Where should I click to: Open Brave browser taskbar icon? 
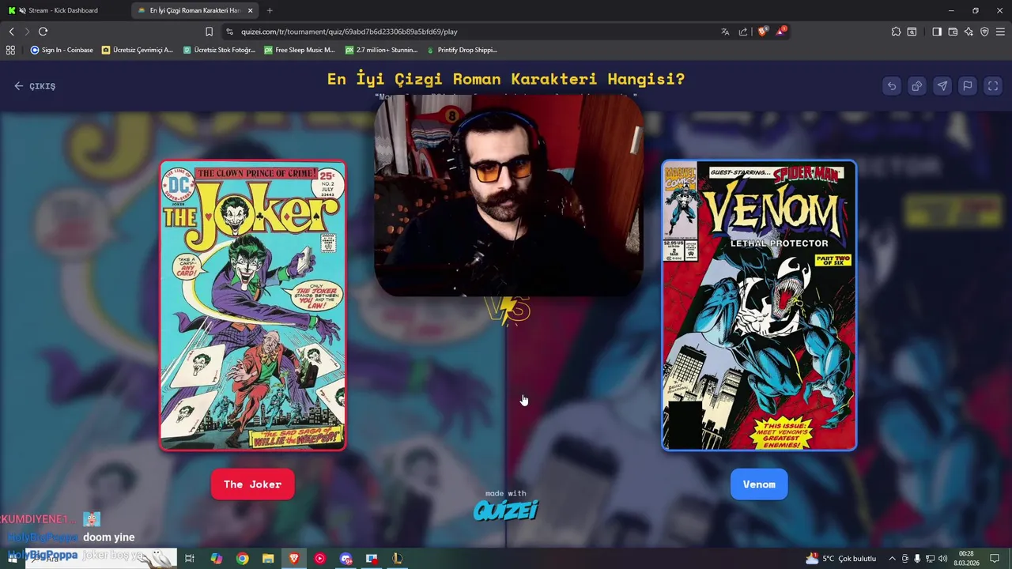(x=294, y=559)
